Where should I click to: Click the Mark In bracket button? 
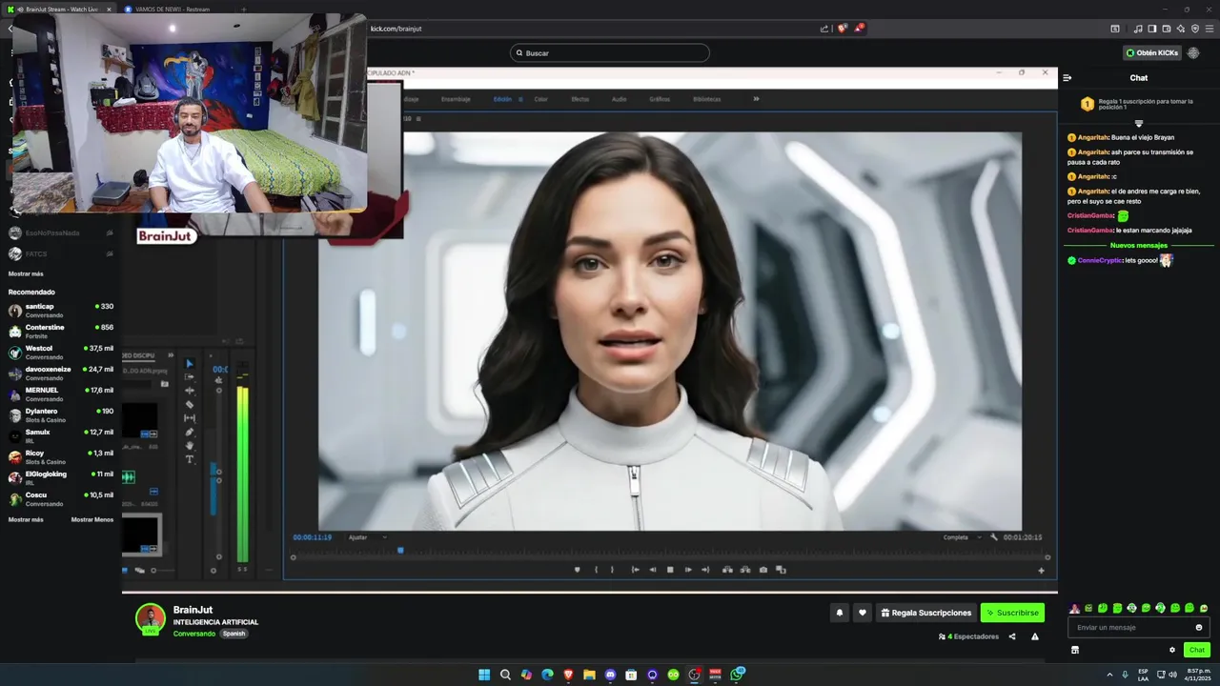[x=597, y=570]
